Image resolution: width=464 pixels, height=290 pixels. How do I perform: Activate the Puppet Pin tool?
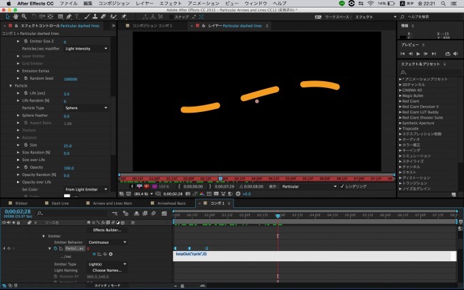tap(124, 16)
